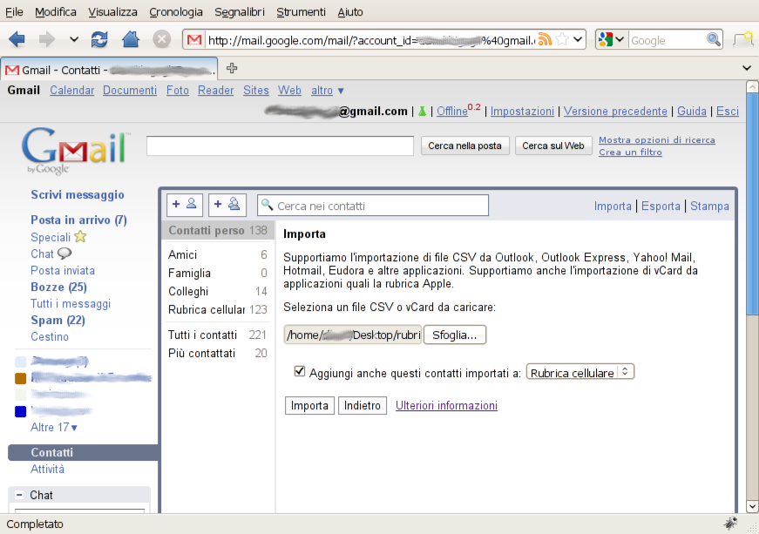Open the address bar URL history dropdown

[578, 40]
